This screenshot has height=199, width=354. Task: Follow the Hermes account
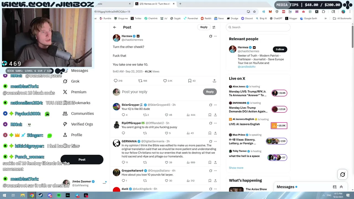click(x=280, y=49)
